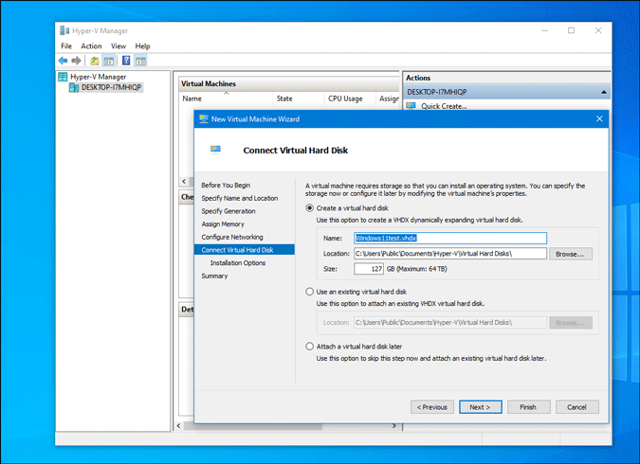
Task: Collapse the DESKTOP-I7MHIQP actions section arrow
Action: (x=604, y=92)
